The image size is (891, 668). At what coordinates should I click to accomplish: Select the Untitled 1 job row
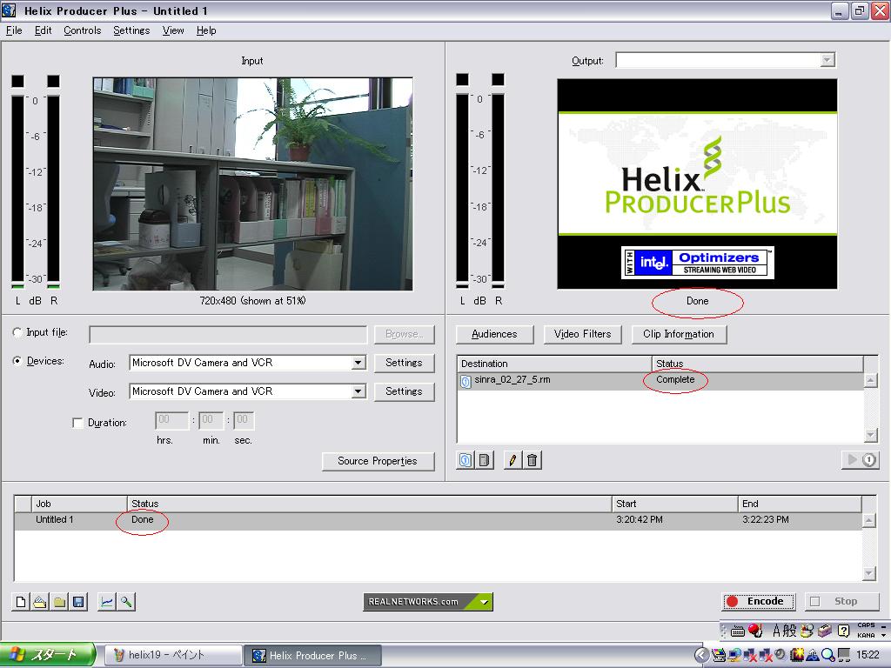(x=438, y=520)
